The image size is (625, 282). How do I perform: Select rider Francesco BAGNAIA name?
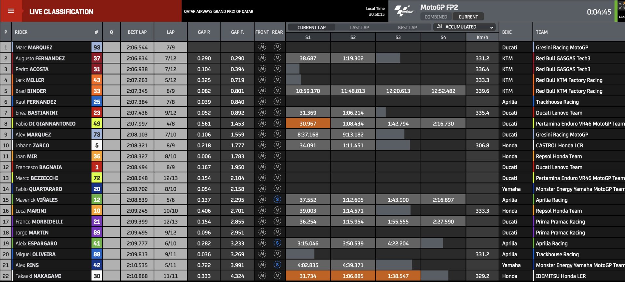[x=39, y=167]
